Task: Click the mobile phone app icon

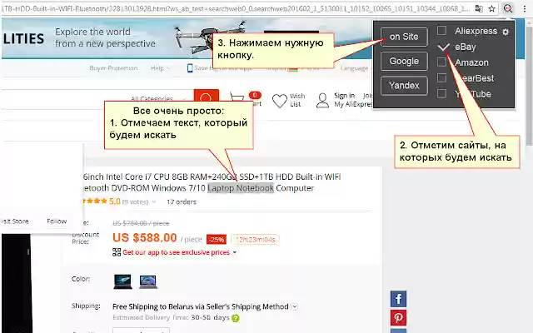Action: (x=190, y=68)
